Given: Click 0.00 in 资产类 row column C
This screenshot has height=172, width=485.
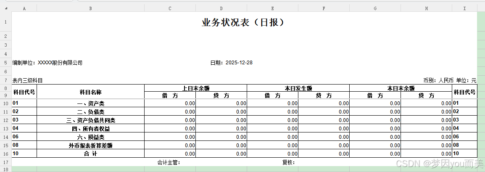Looking at the screenshot, I should point(170,103).
